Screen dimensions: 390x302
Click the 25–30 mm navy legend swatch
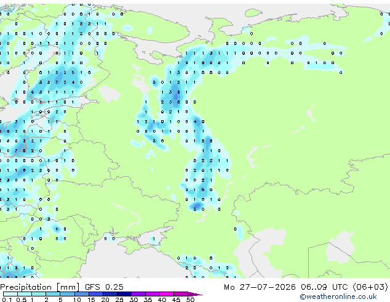pos(124,294)
